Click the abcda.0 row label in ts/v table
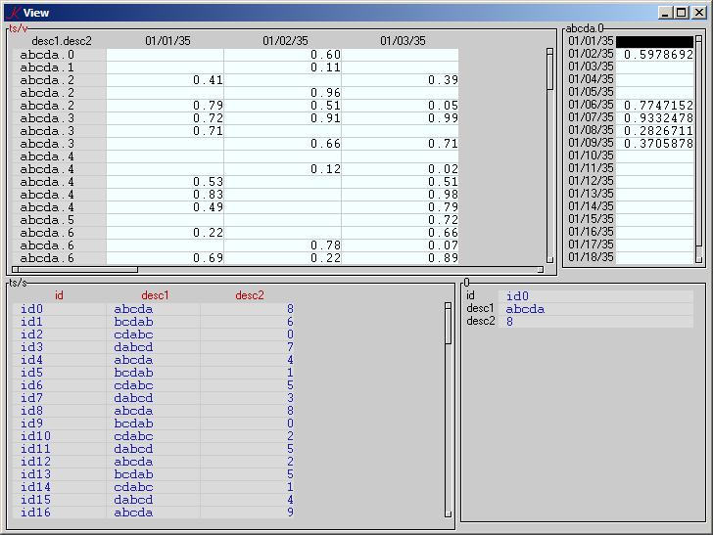This screenshot has width=713, height=535. click(x=47, y=55)
